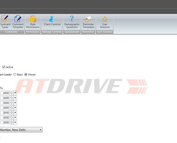Open the Comment Template tool
This screenshot has width=177, height=143.
click(18, 22)
